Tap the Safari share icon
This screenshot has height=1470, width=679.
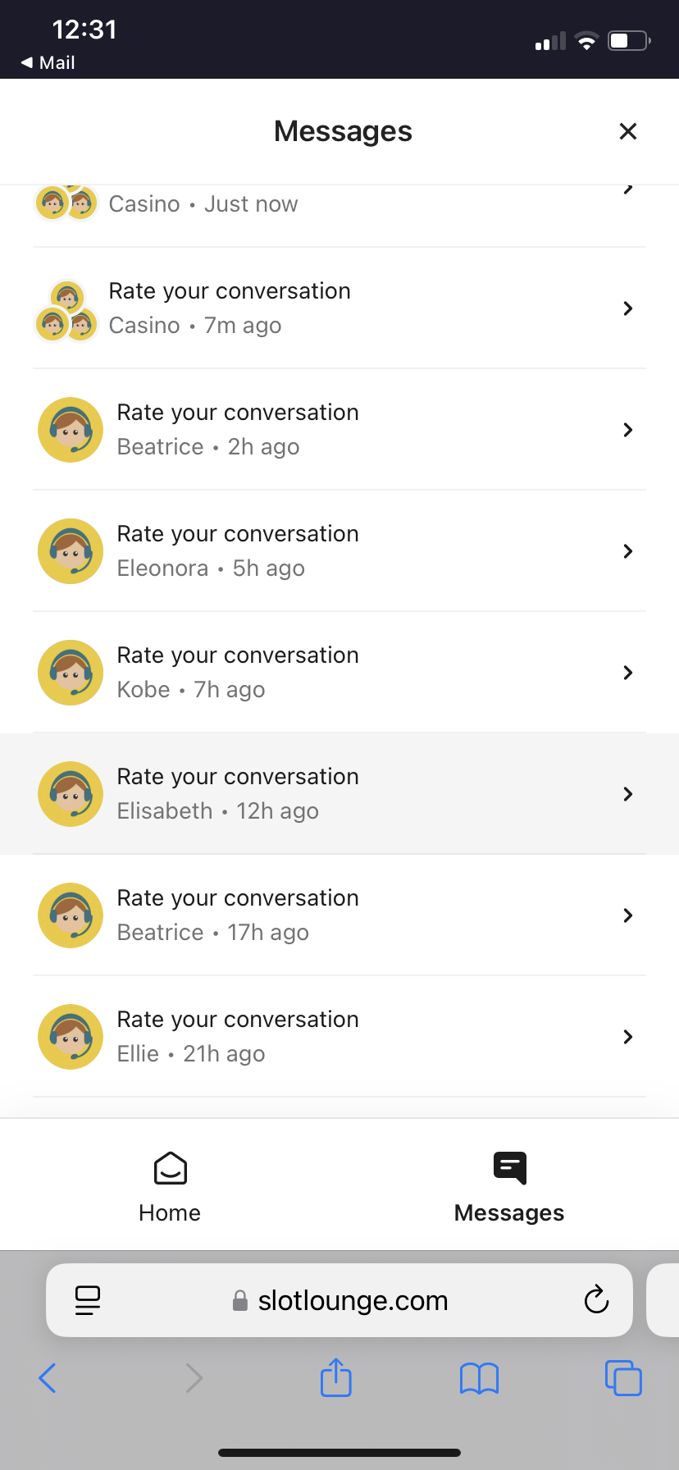(x=336, y=1377)
